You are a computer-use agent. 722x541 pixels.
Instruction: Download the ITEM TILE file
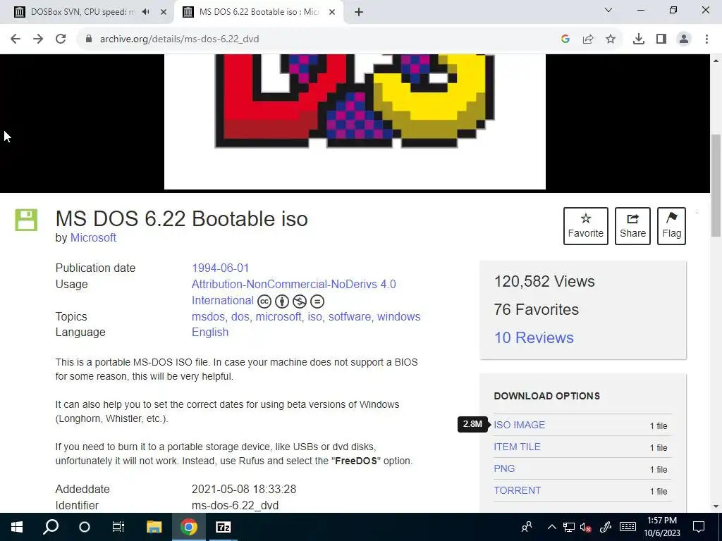(x=517, y=447)
